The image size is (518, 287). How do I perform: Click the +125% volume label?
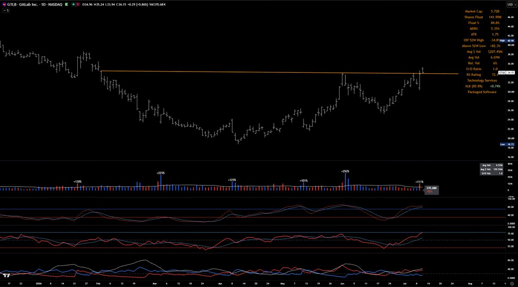[x=232, y=179]
